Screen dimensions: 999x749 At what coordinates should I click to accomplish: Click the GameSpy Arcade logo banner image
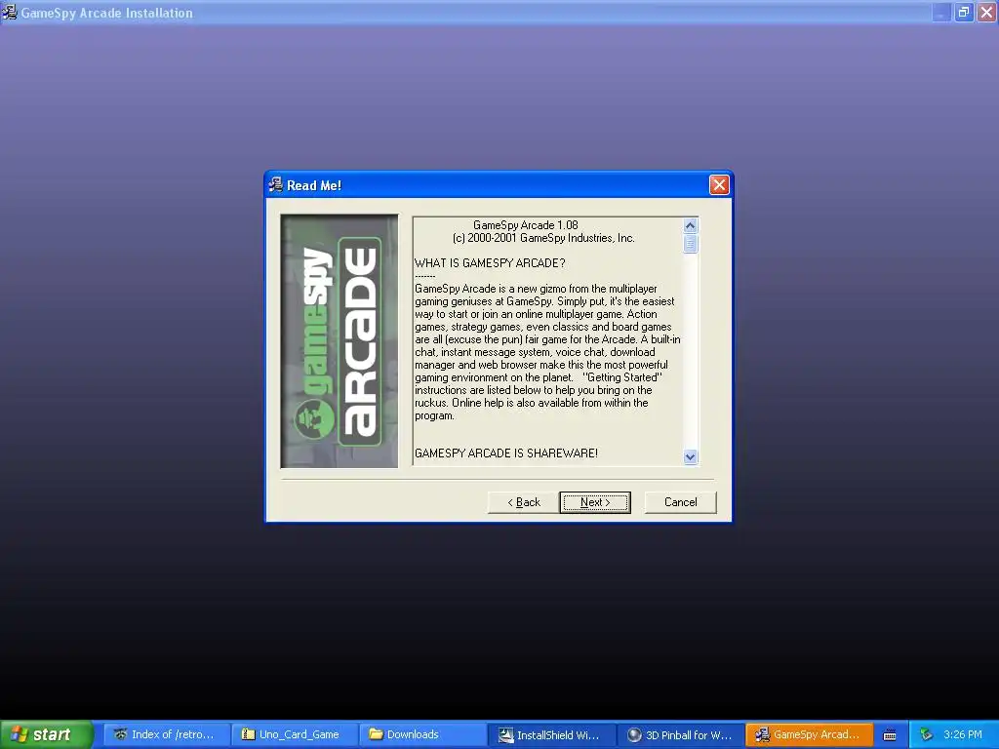[340, 341]
